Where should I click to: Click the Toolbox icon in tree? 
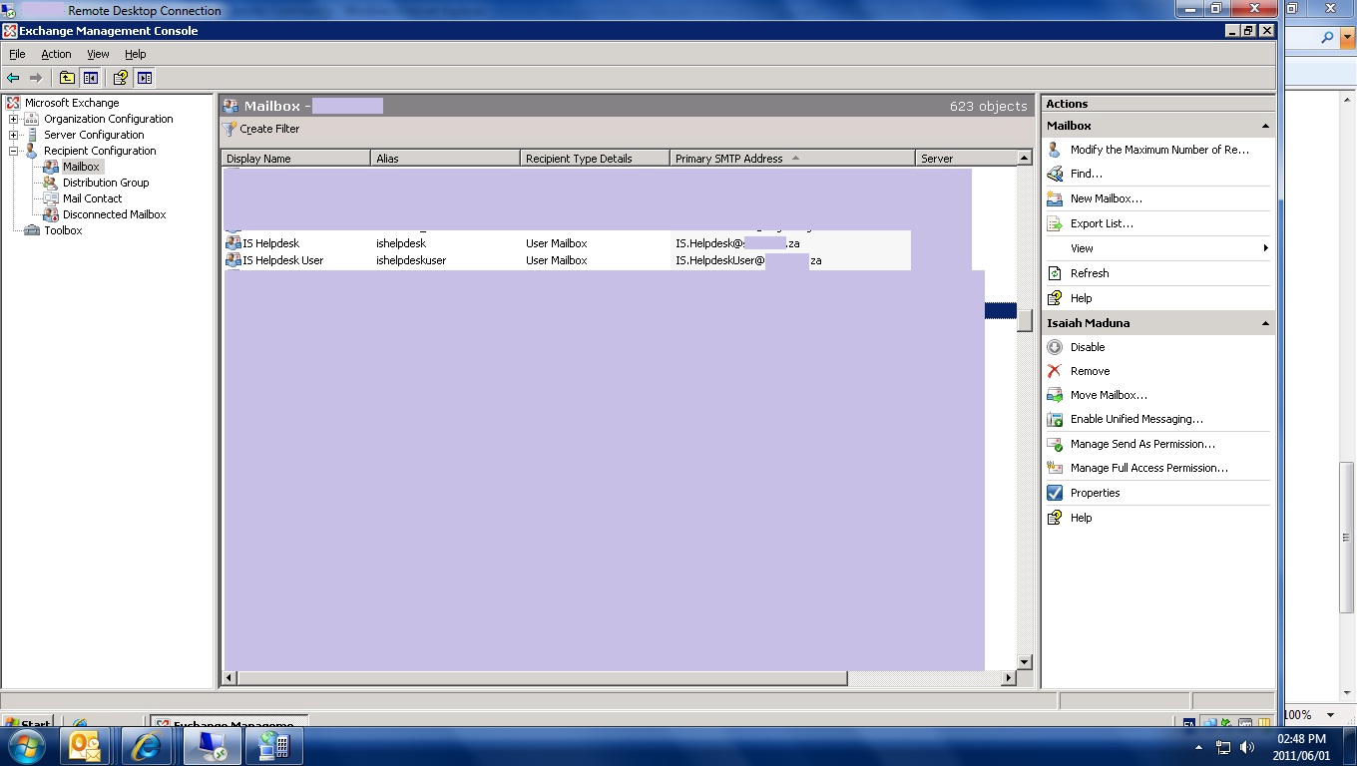point(32,230)
